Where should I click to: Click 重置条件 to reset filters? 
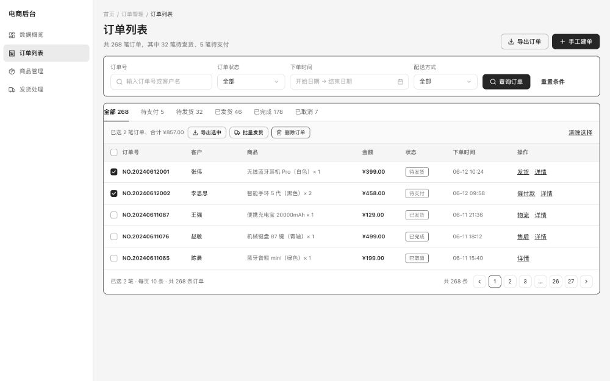click(x=553, y=82)
